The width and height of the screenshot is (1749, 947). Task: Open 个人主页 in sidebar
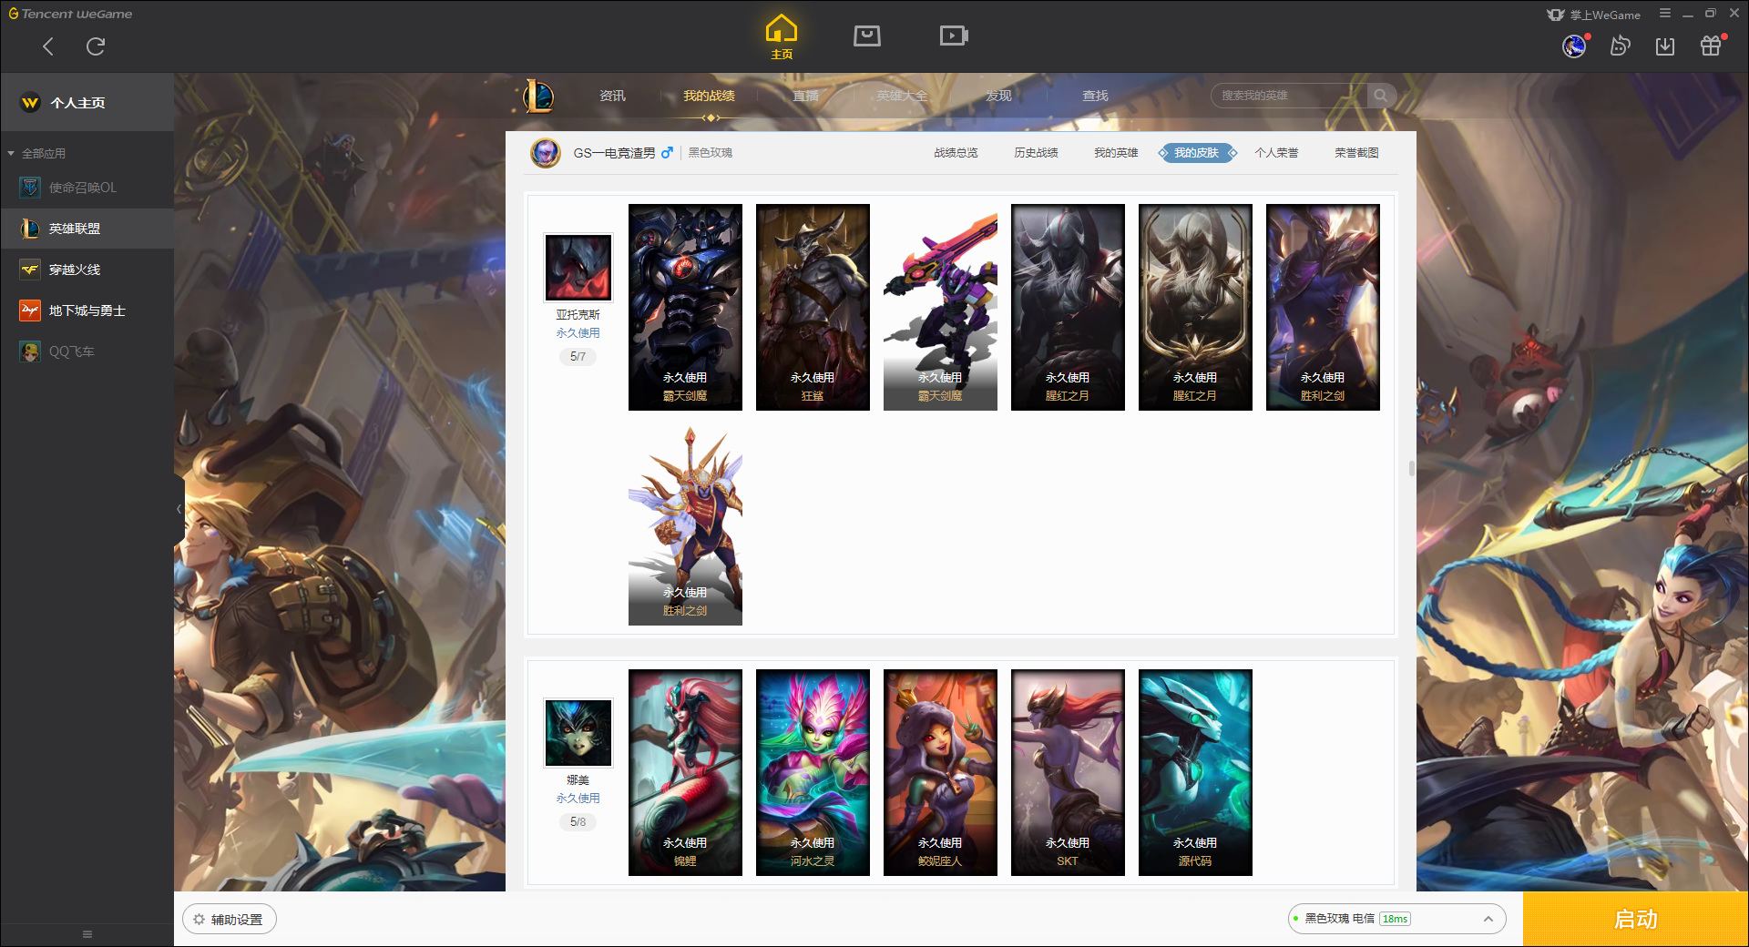(x=87, y=103)
